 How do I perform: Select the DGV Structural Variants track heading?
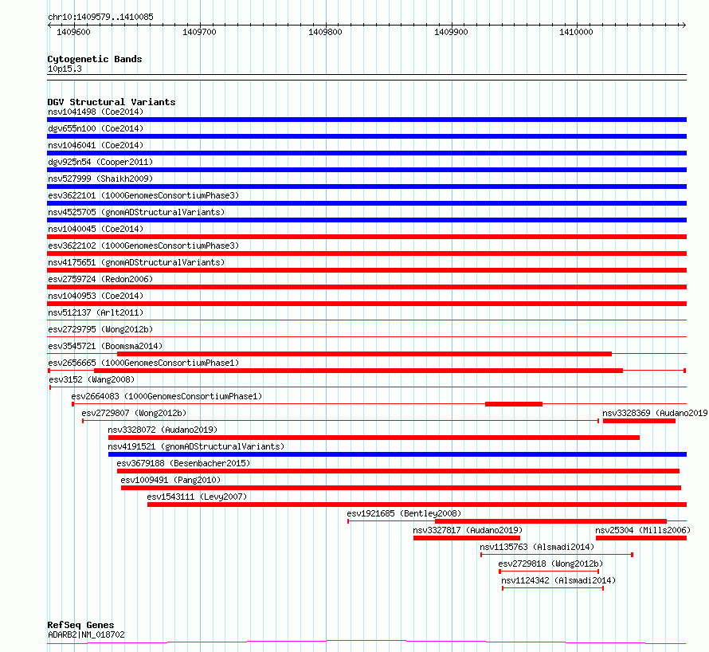112,102
